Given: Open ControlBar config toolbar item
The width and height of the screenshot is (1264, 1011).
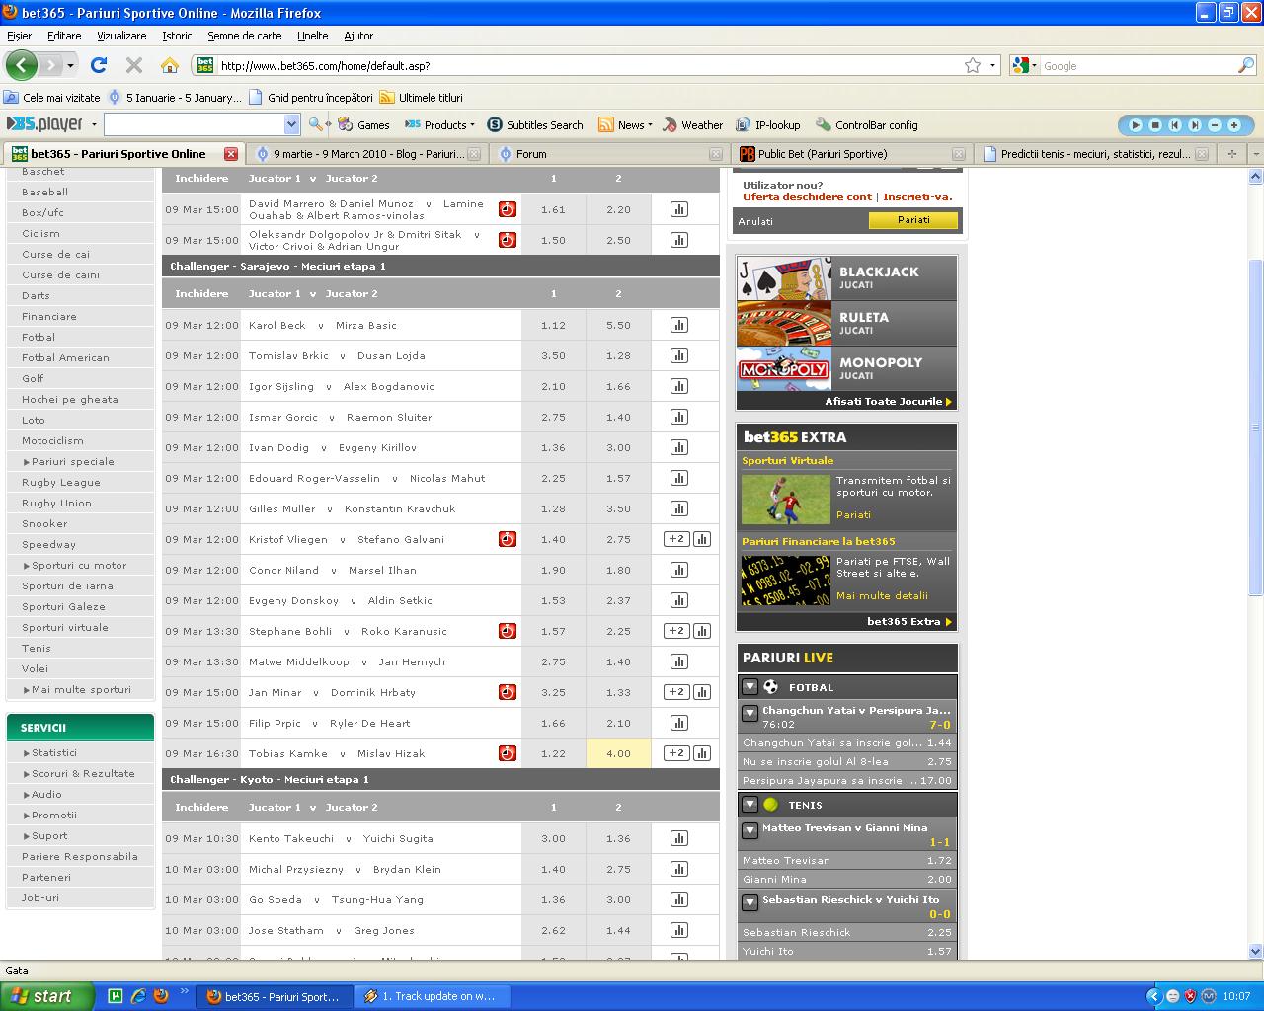Looking at the screenshot, I should (x=866, y=125).
